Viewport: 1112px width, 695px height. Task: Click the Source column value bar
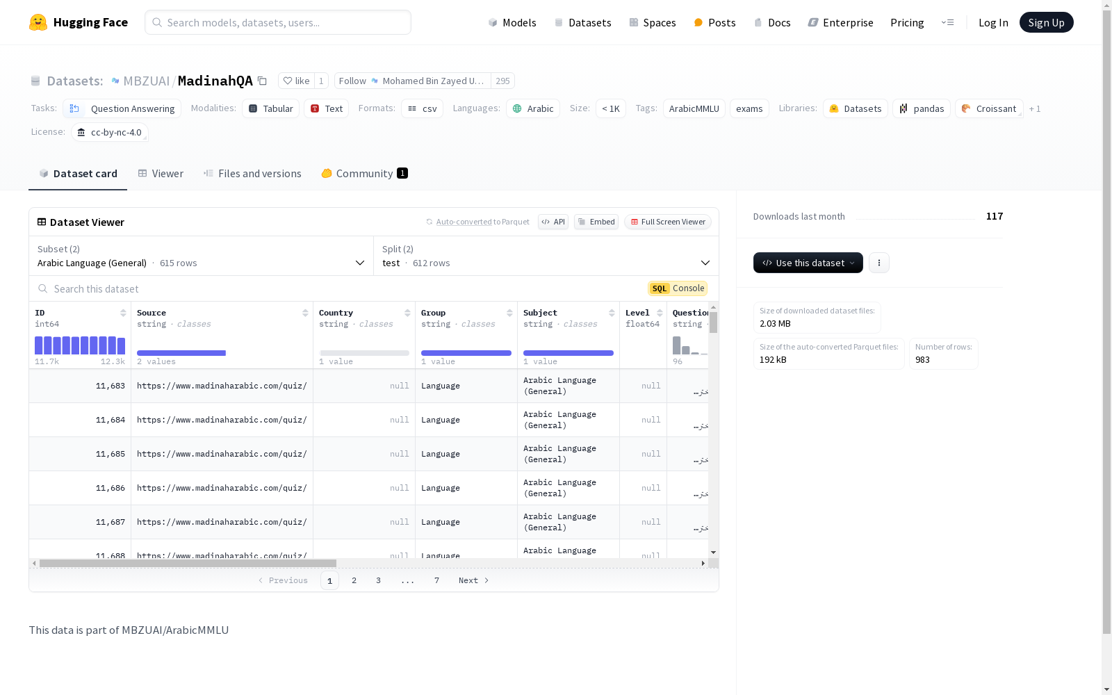[181, 353]
